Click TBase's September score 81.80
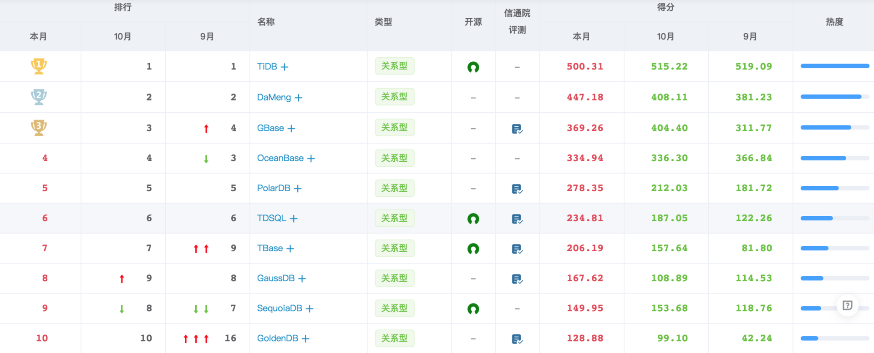The width and height of the screenshot is (874, 353). tap(757, 248)
